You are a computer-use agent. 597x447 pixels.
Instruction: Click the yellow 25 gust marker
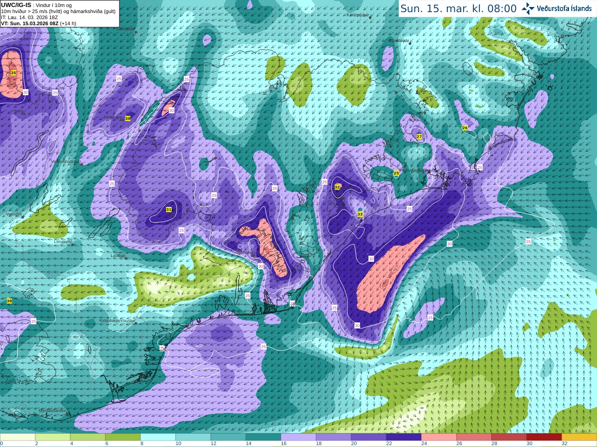coord(396,173)
